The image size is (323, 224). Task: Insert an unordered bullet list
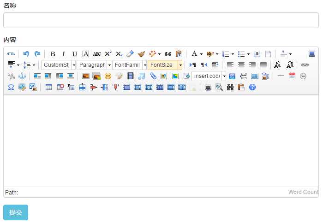pos(241,54)
